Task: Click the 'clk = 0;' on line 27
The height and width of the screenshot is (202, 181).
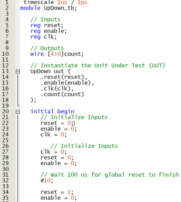Action: [x=53, y=152]
